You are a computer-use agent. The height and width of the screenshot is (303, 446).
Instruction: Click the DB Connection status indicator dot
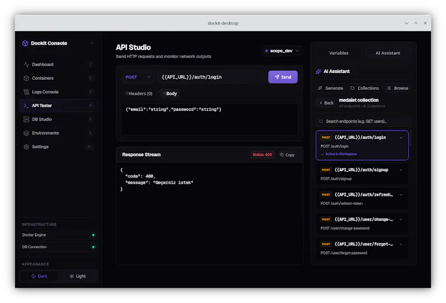[x=93, y=247]
